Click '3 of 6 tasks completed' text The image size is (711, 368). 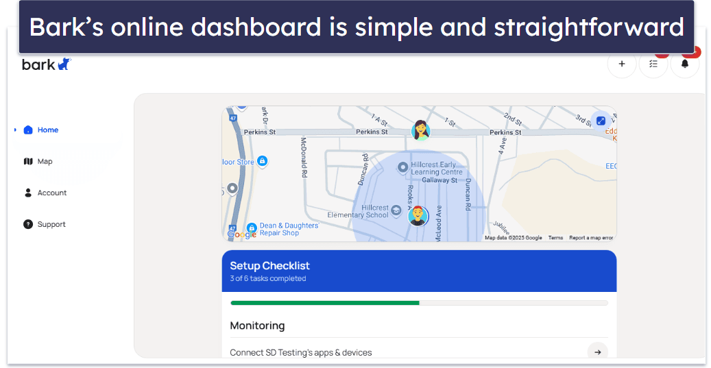point(268,279)
